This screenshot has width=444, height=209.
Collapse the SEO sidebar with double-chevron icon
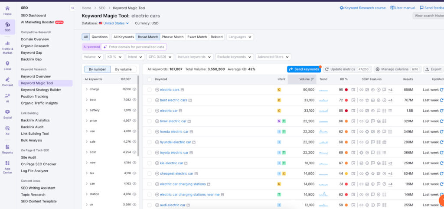pyautogui.click(x=72, y=8)
